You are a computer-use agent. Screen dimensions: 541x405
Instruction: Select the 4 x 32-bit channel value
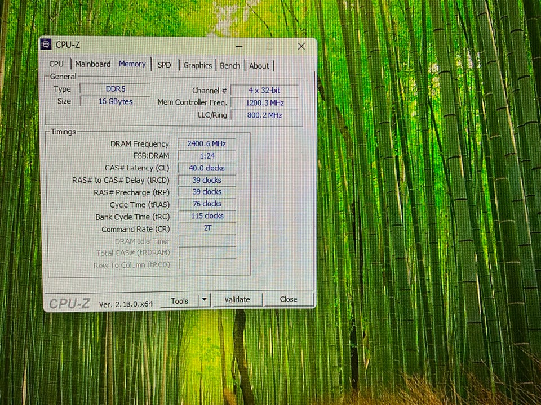click(x=264, y=90)
